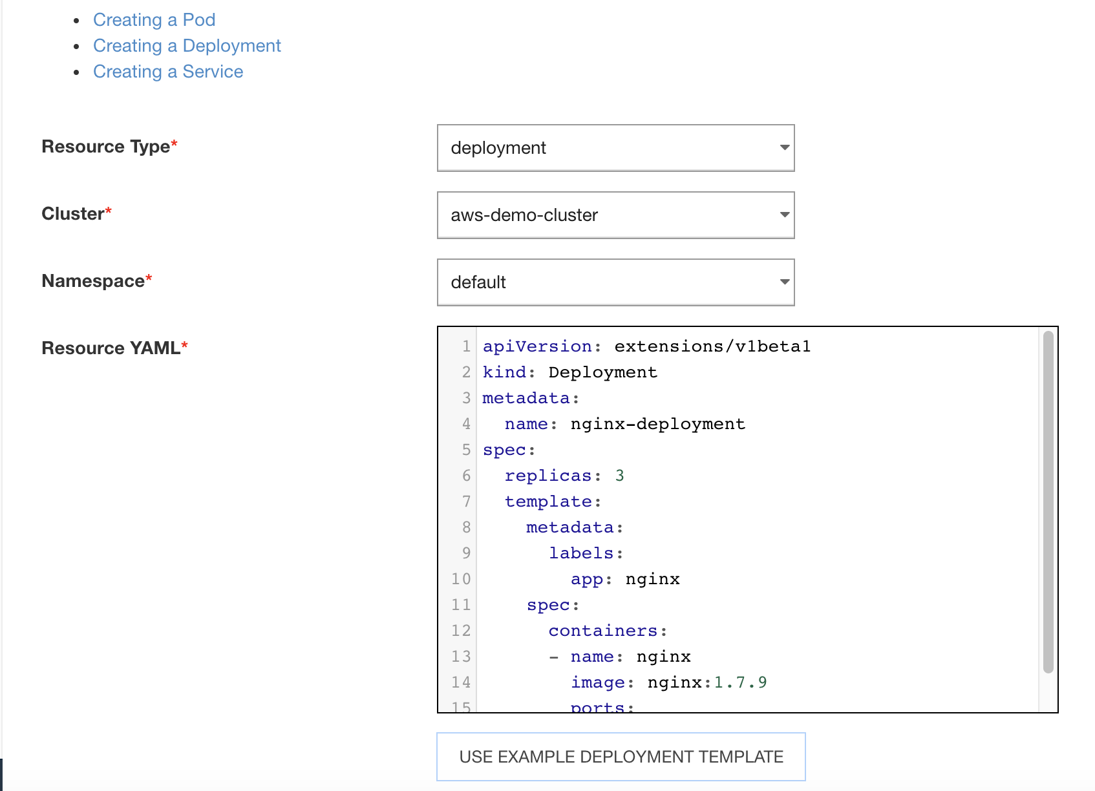
Task: Open the Creating a Deployment link
Action: pos(187,46)
